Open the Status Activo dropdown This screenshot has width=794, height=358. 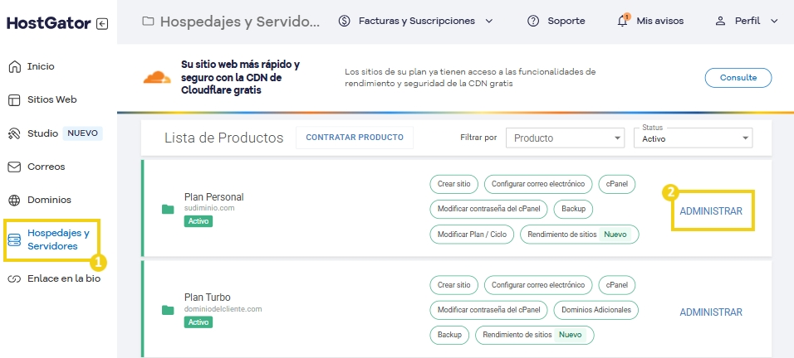point(694,138)
